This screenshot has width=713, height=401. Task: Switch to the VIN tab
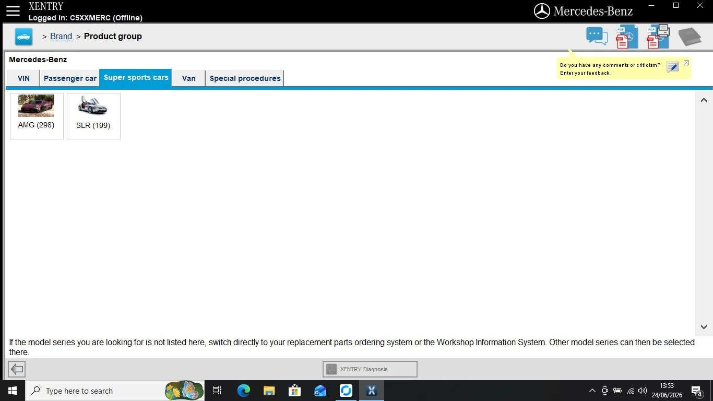point(23,78)
